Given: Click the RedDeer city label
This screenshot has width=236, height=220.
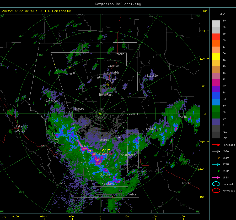Looking at the screenshot, I should pyautogui.click(x=111, y=79).
